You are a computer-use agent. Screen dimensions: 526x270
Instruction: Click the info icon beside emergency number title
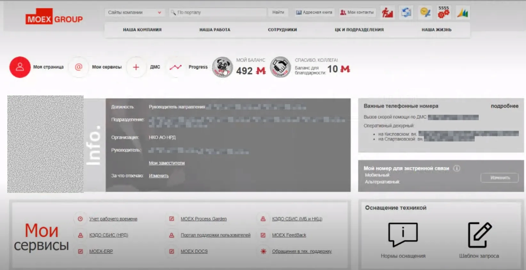tap(457, 168)
